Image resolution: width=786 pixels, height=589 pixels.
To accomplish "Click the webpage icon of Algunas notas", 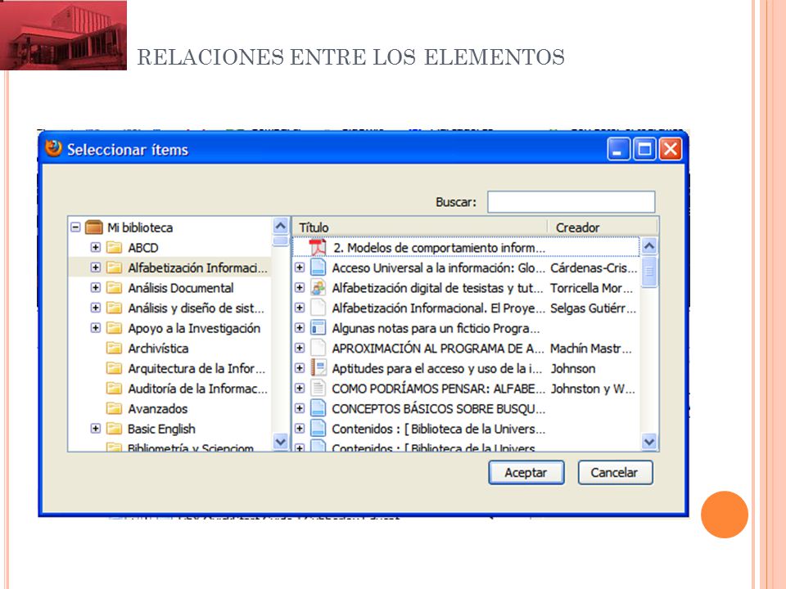I will point(318,327).
